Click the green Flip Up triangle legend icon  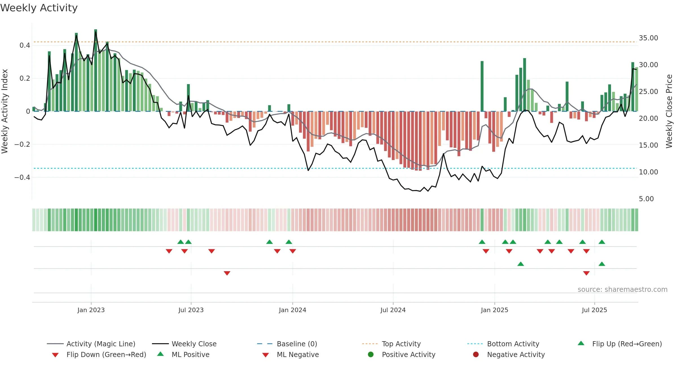tap(581, 343)
